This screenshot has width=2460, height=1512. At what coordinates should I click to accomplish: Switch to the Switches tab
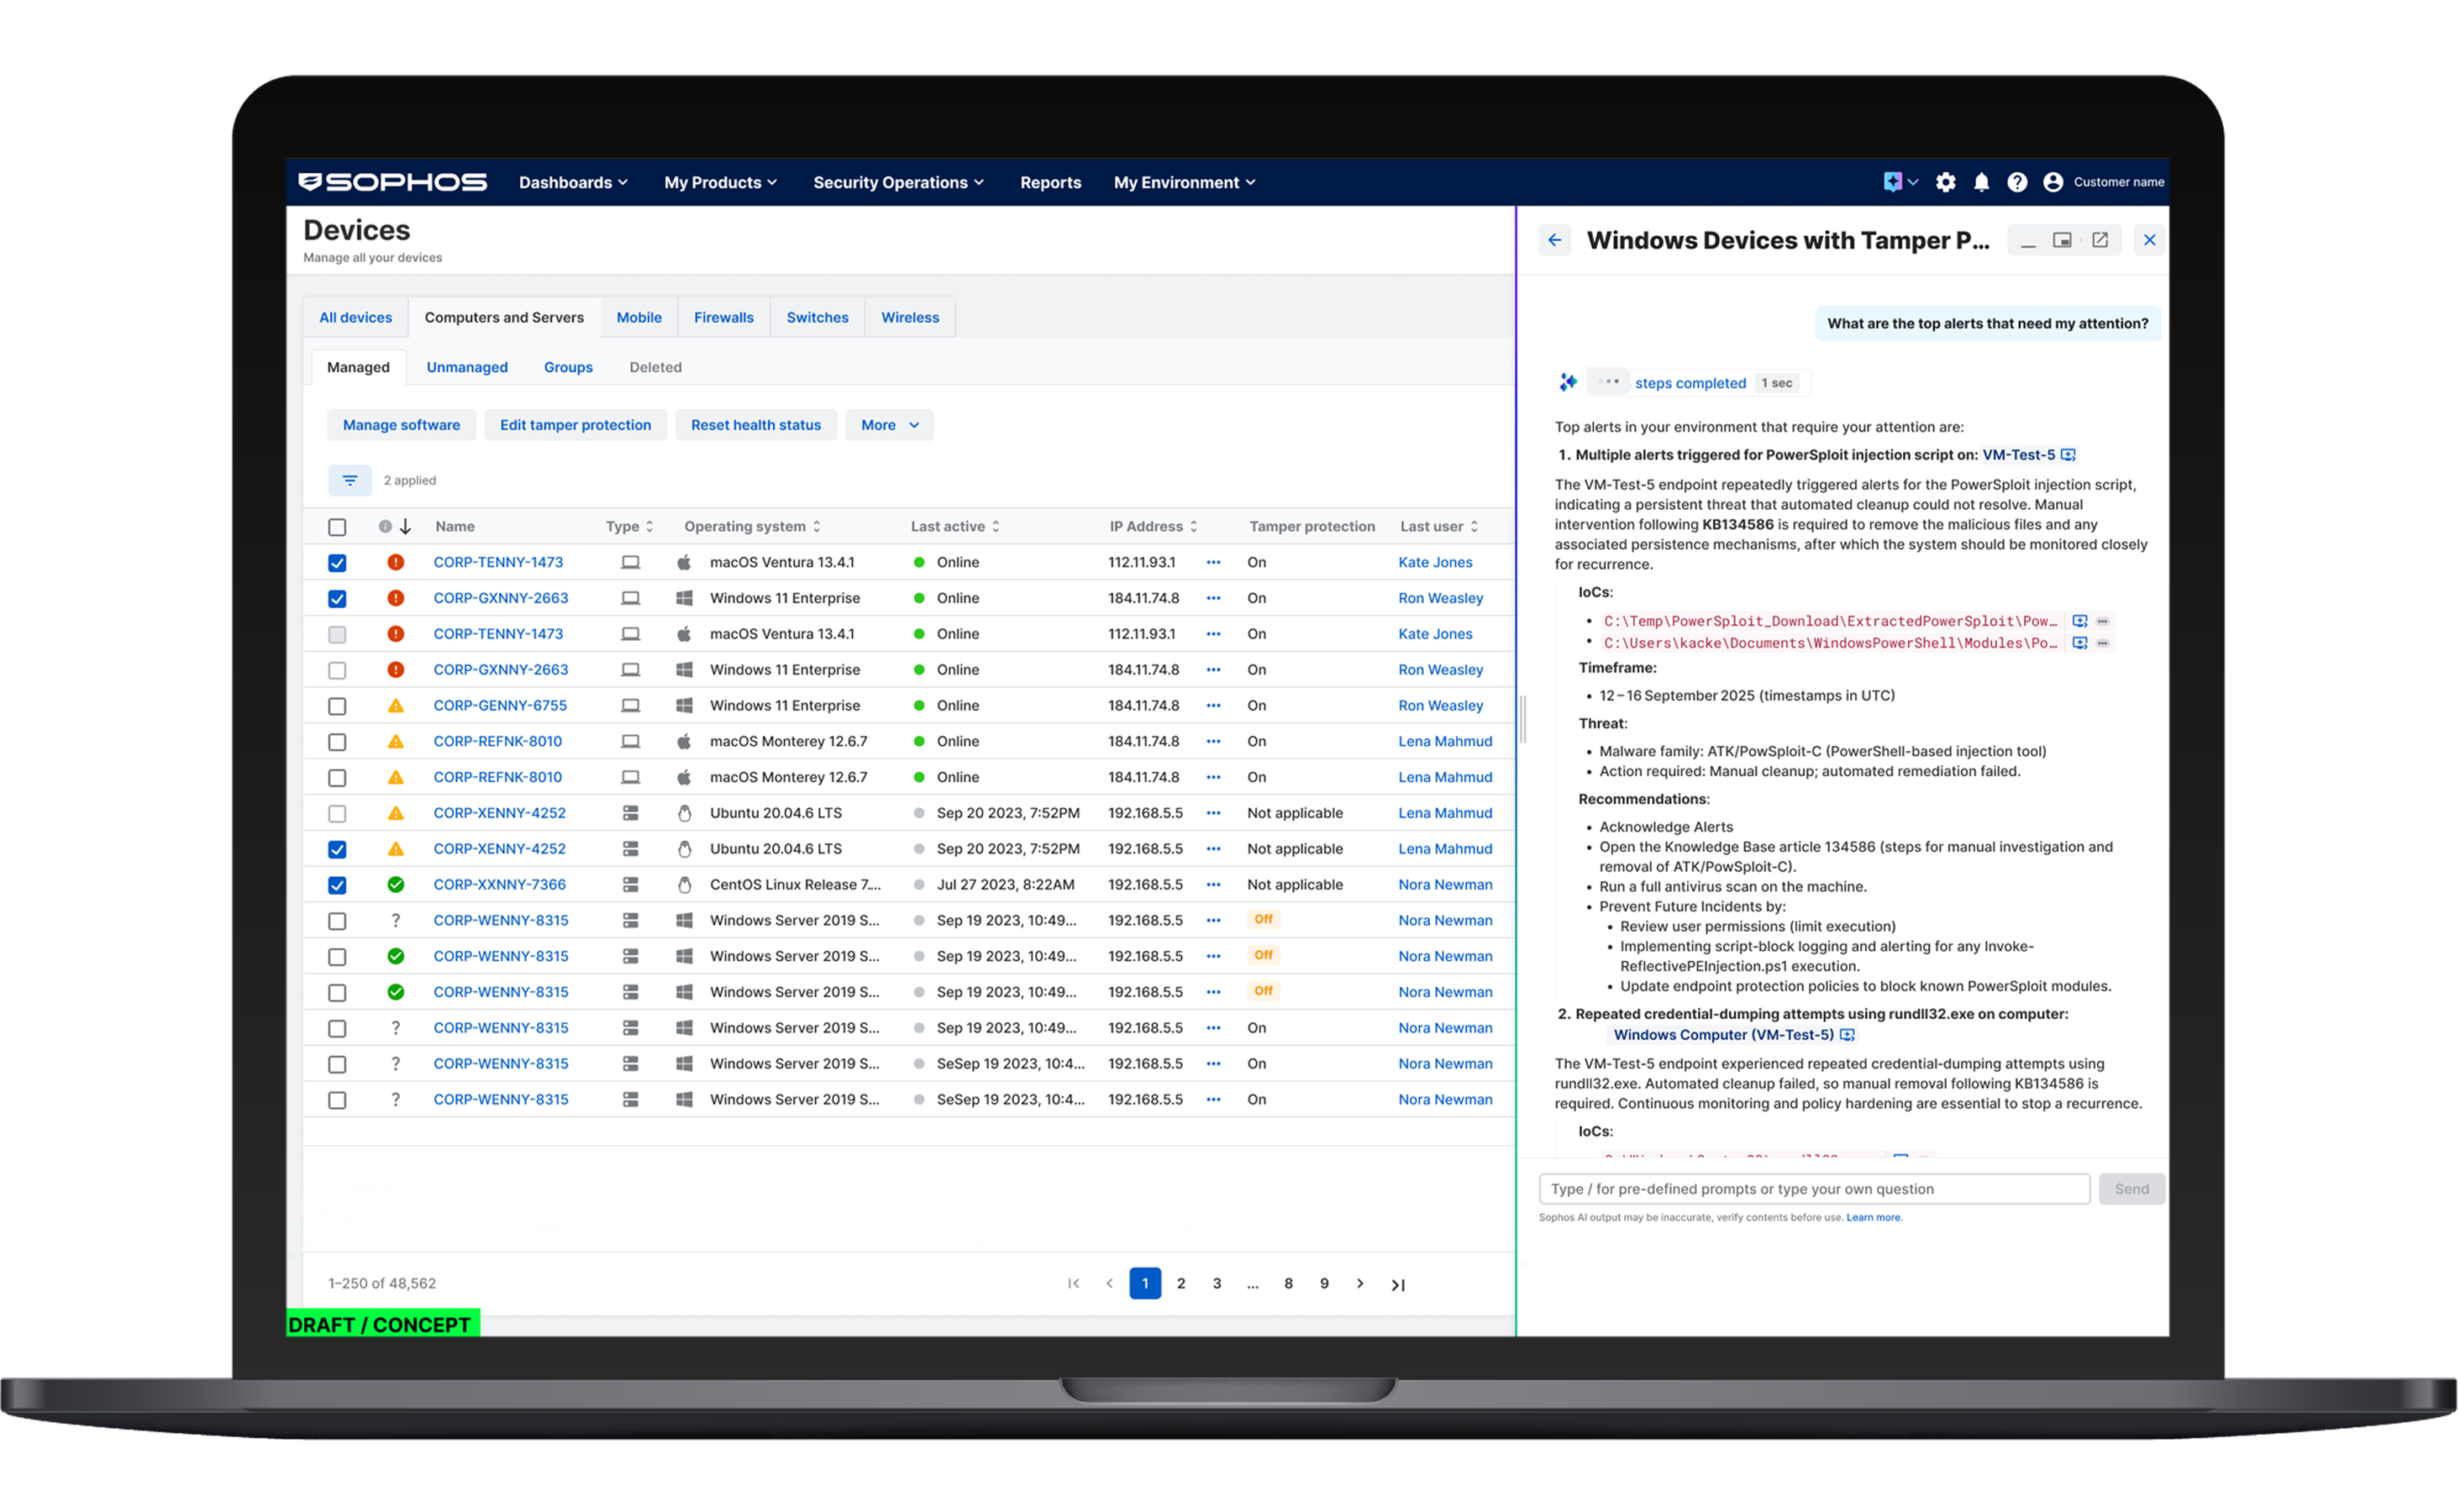click(x=817, y=318)
